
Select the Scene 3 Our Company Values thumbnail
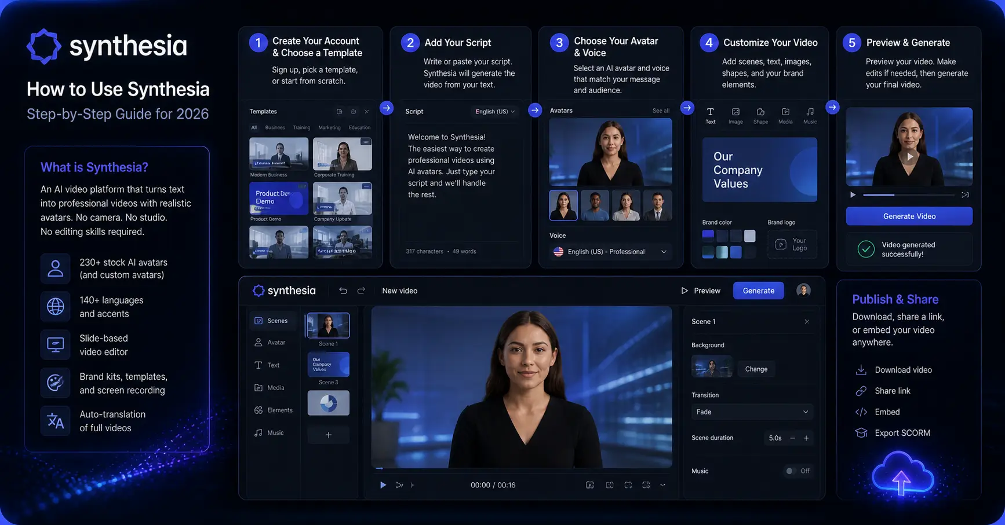[x=329, y=365]
